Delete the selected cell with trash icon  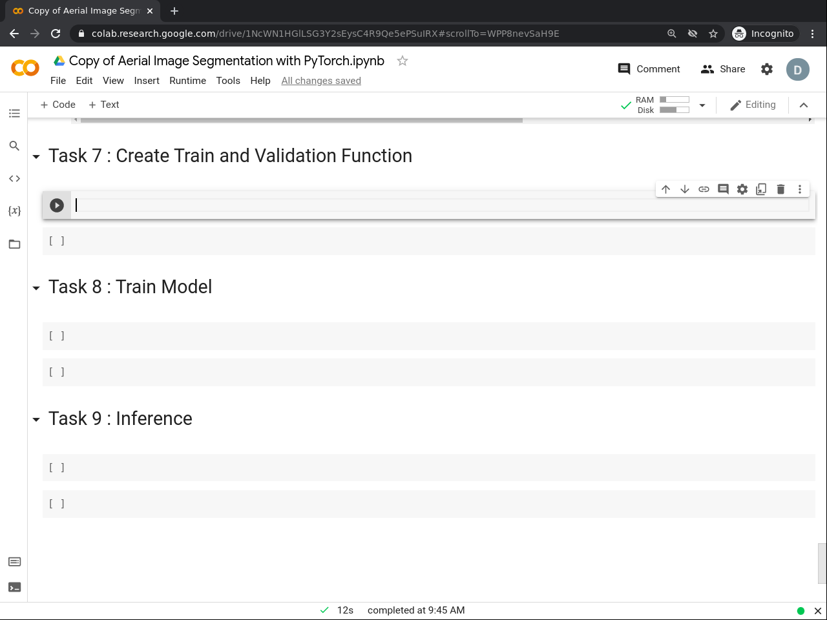[x=780, y=189]
